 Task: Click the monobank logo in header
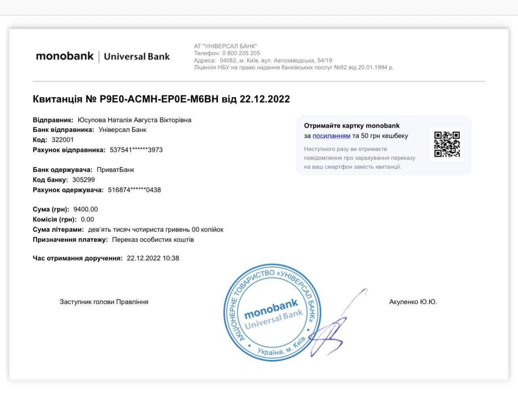(x=65, y=56)
